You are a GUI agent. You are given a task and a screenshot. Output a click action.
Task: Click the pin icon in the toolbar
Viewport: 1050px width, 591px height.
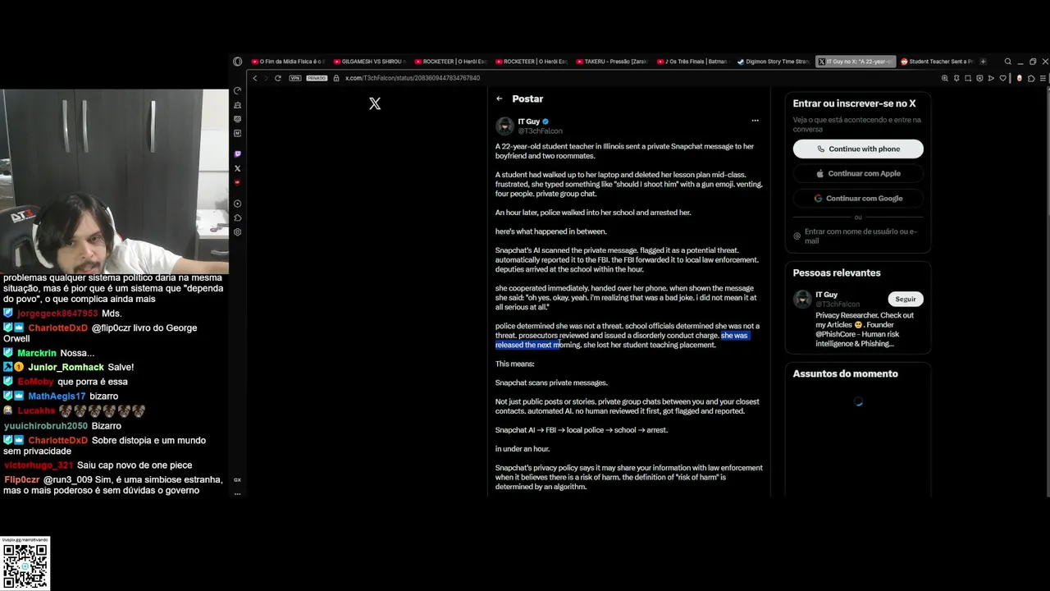coord(956,78)
